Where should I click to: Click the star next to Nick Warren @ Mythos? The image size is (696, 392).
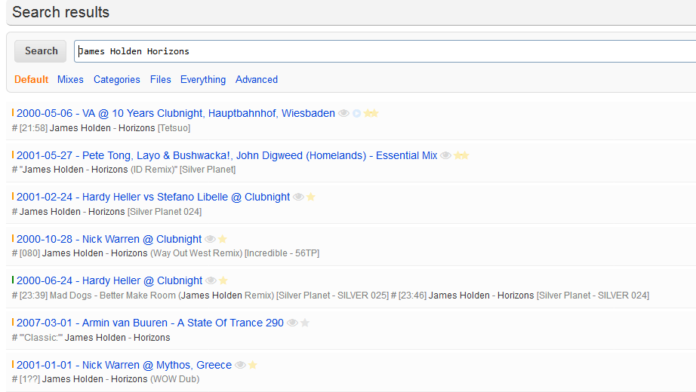pos(253,365)
